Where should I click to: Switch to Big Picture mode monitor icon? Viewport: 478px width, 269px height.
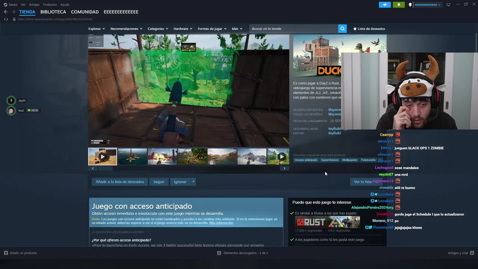pyautogui.click(x=448, y=4)
